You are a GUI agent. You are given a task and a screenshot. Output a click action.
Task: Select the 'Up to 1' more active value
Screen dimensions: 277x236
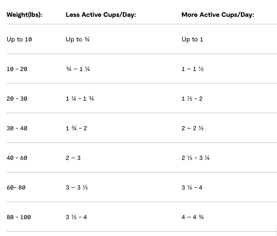[x=192, y=39]
